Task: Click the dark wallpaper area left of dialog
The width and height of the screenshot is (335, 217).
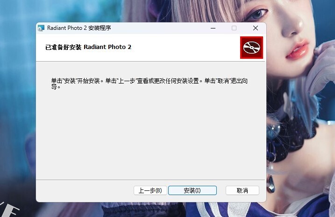Action: pyautogui.click(x=18, y=117)
